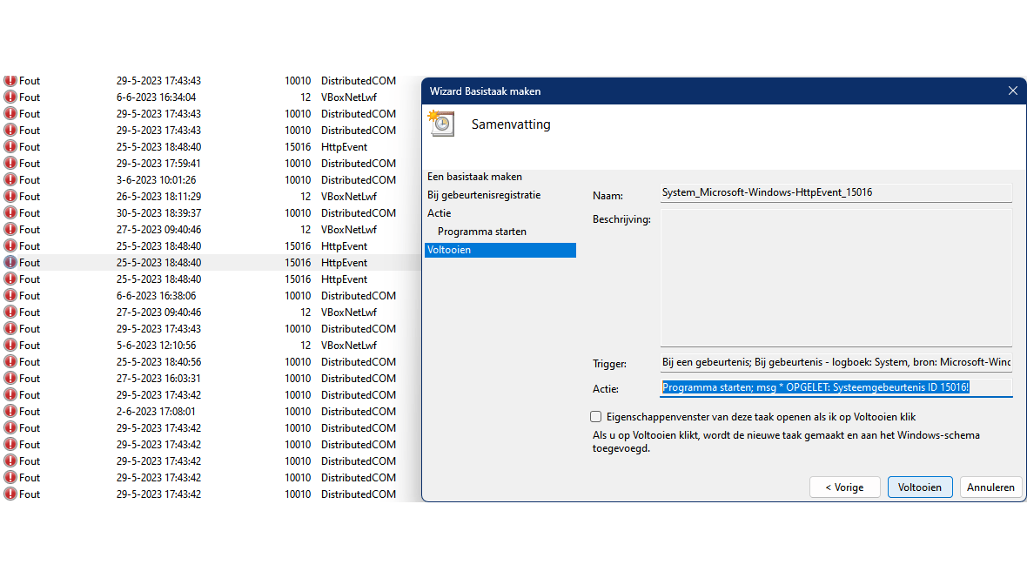The image size is (1027, 578).
Task: Click the error icon on the 5-6-2023 VBoxNetLwf row
Action: (10, 345)
